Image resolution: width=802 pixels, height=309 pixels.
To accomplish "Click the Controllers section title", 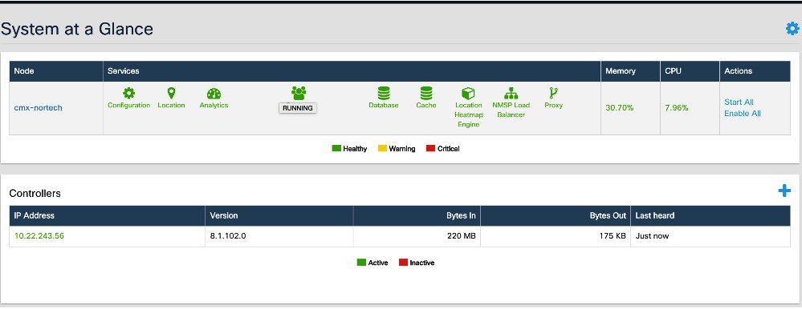I will coord(35,193).
